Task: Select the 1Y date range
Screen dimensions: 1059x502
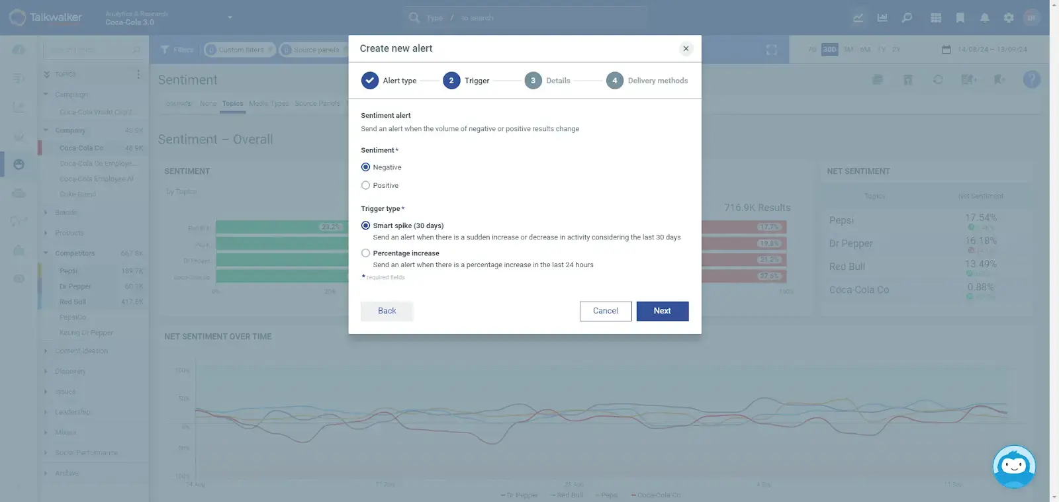Action: (882, 50)
